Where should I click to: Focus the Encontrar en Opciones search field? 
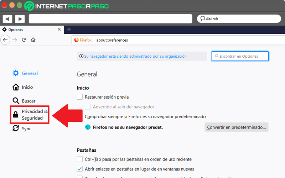[240, 56]
